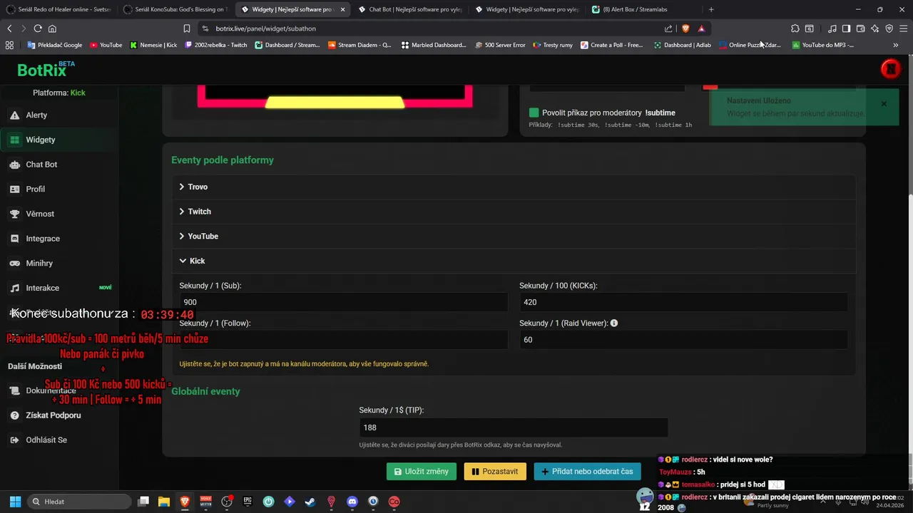Open the red user avatar menu
913x513 pixels.
890,68
